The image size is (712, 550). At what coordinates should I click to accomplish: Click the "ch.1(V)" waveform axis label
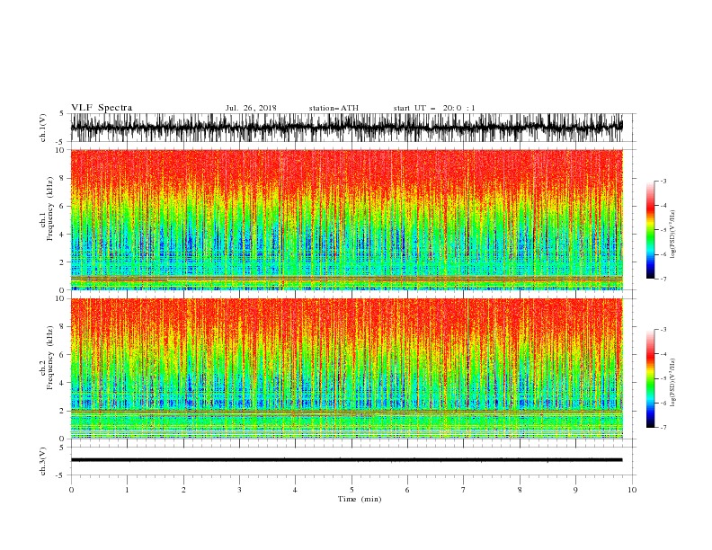(x=43, y=128)
